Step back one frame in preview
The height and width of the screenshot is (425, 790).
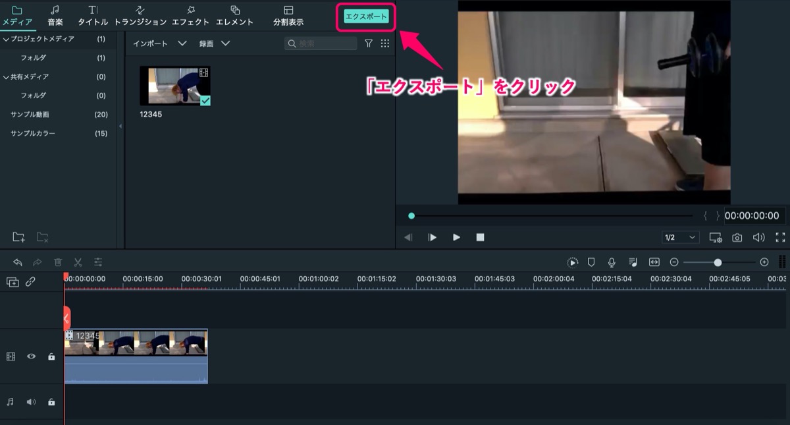(x=408, y=237)
